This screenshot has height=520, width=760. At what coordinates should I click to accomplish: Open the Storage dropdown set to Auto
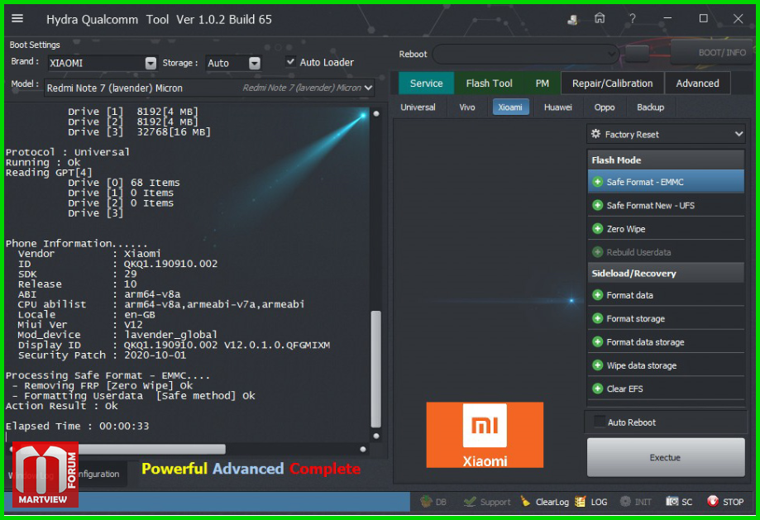click(x=255, y=63)
